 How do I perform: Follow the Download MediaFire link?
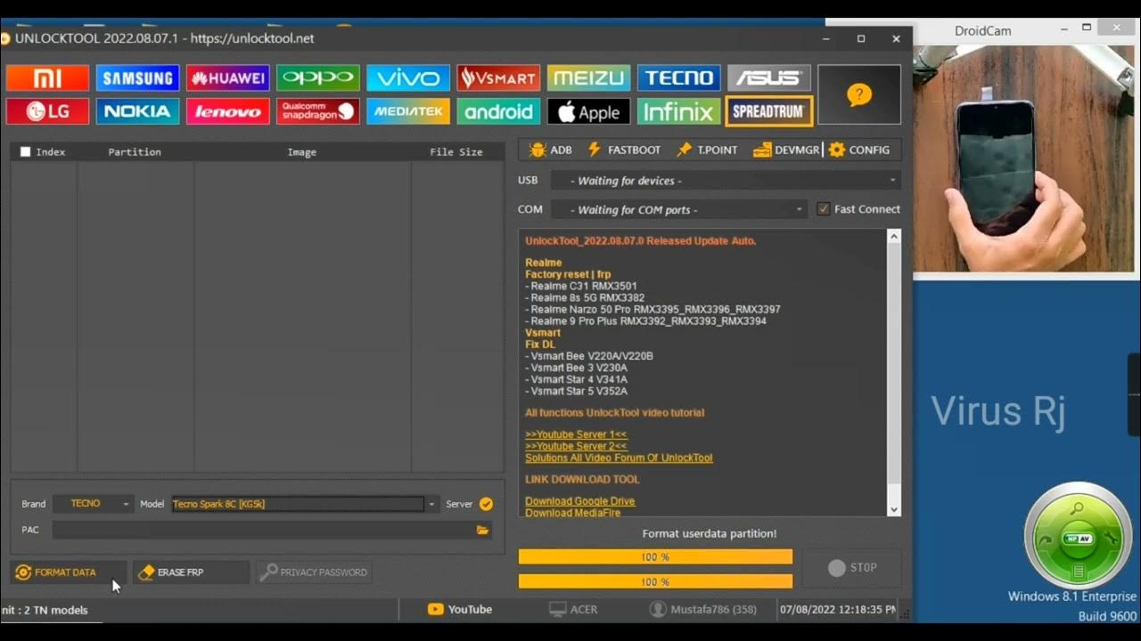coord(573,513)
